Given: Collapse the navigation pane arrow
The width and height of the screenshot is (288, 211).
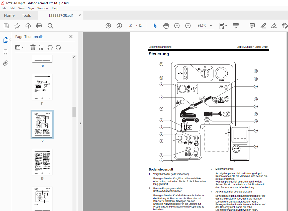Looking at the screenshot, I should [x=80, y=123].
